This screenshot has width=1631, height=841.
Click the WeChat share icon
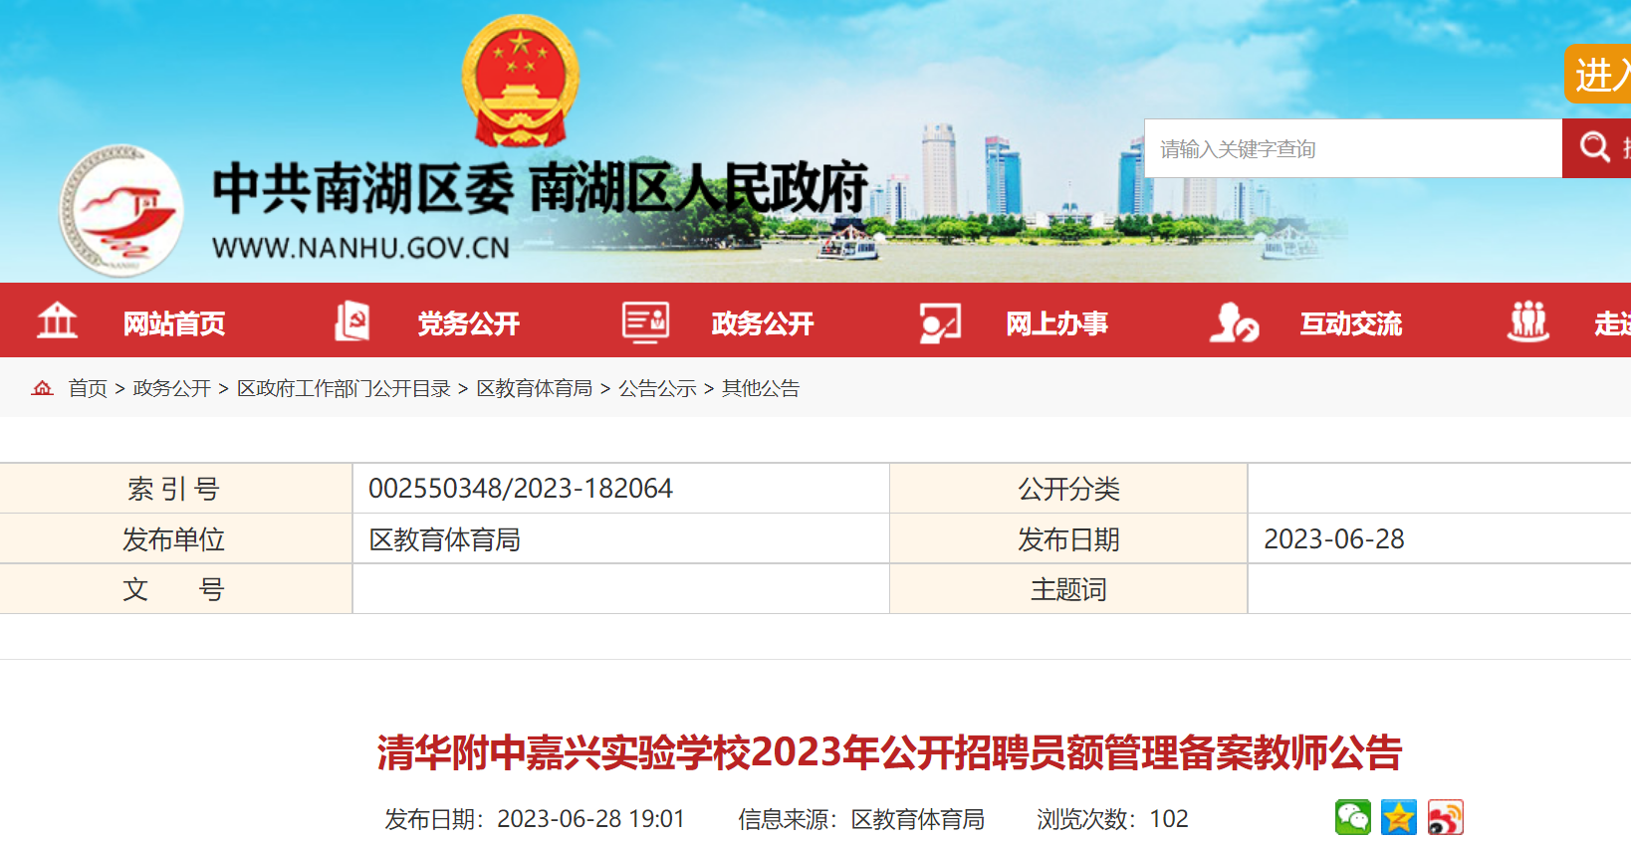point(1352,818)
